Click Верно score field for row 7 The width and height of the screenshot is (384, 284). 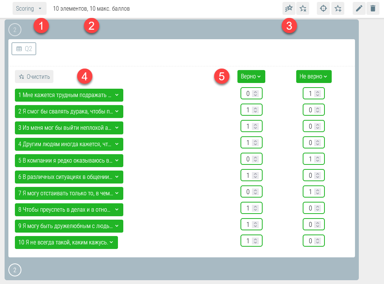252,191
